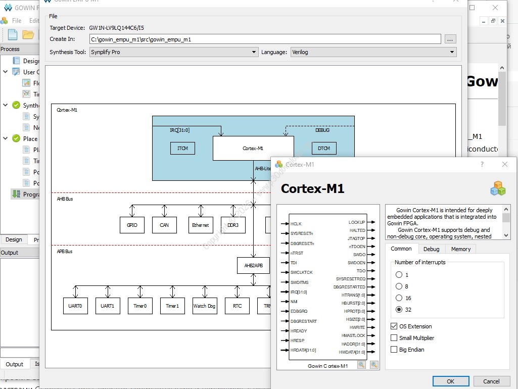Collapse the Place & Route tree node

[5, 138]
